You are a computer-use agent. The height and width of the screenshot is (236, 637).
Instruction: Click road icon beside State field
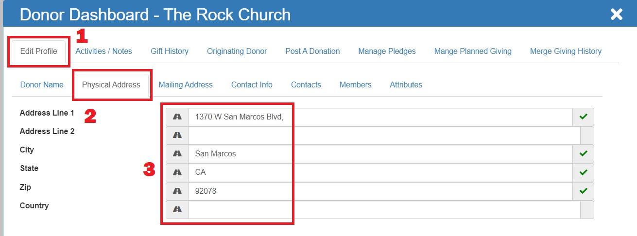pos(177,172)
